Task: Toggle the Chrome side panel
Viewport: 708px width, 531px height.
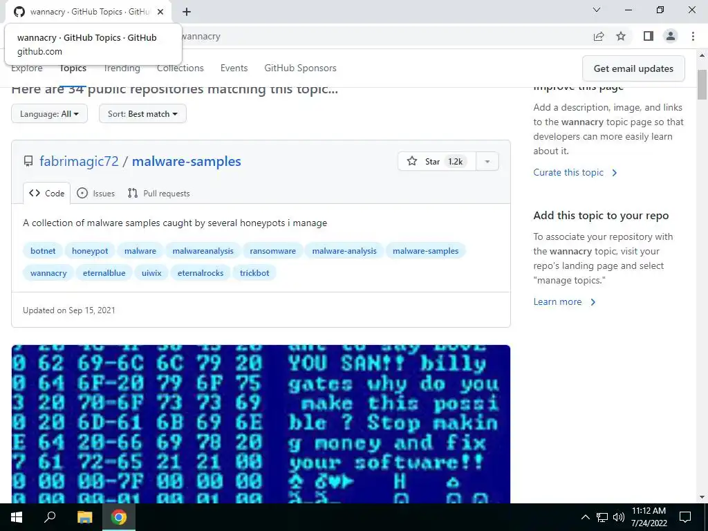Action: point(649,36)
